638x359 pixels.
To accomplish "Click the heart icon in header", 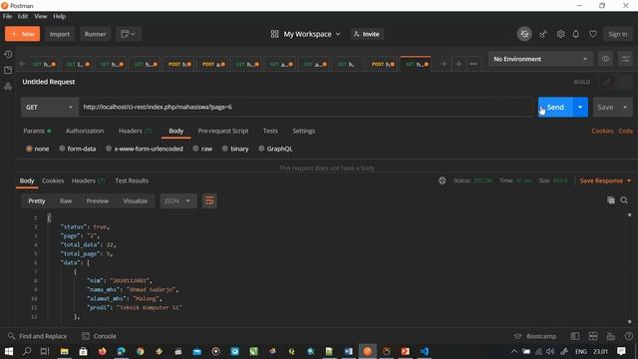I will point(593,34).
